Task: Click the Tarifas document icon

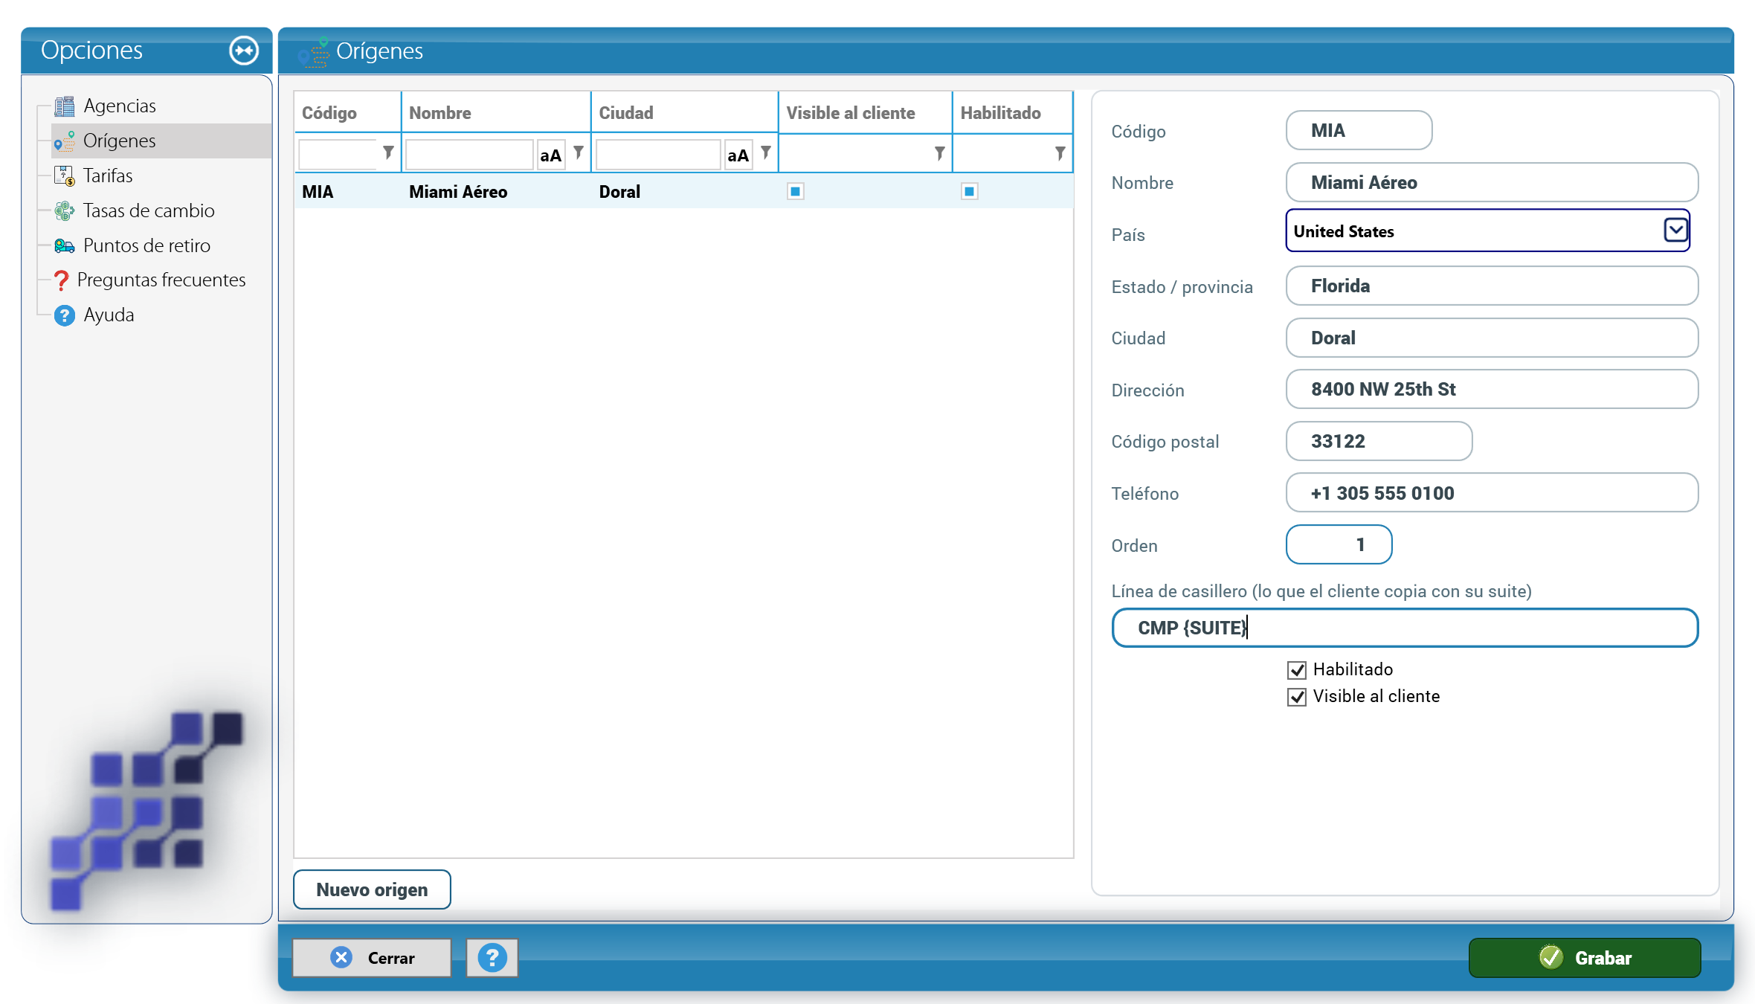Action: 65,176
